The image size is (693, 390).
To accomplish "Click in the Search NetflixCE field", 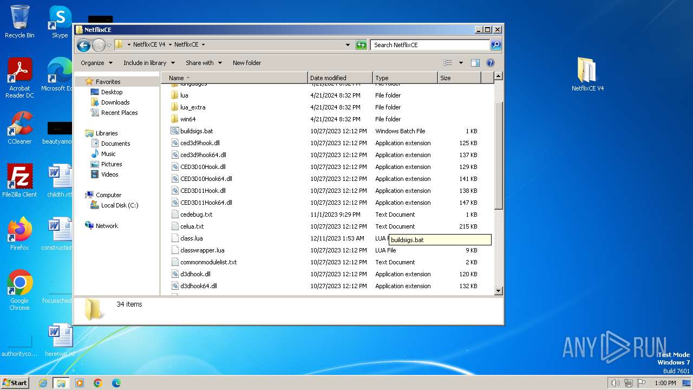I will tap(430, 45).
